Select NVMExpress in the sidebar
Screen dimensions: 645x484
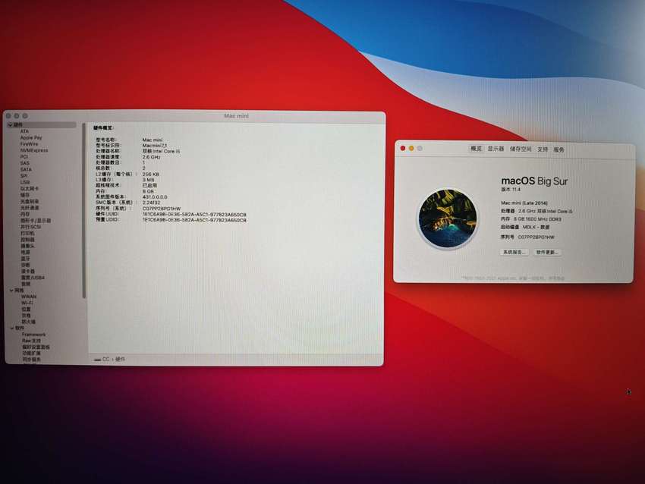click(34, 150)
